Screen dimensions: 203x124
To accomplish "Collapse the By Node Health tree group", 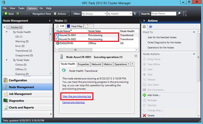I will [x=6, y=32].
